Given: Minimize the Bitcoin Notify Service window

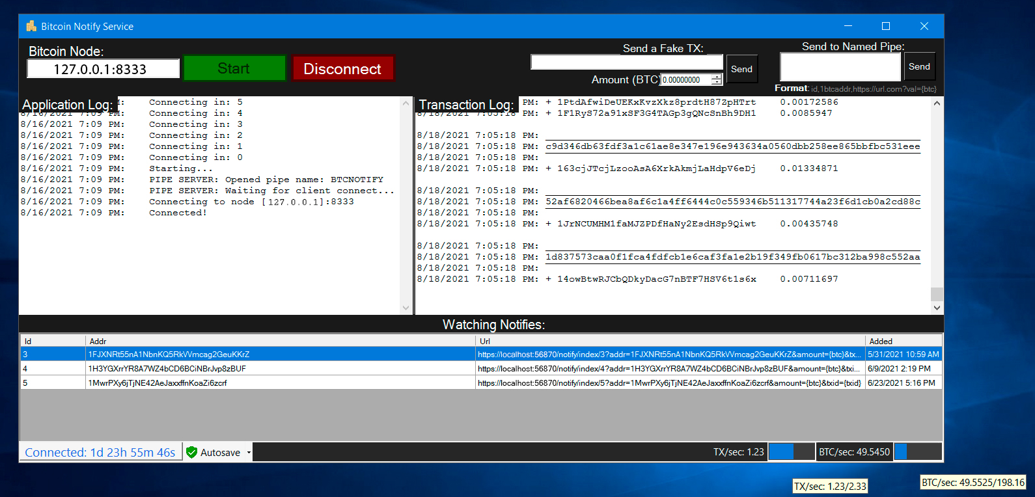Looking at the screenshot, I should click(848, 26).
